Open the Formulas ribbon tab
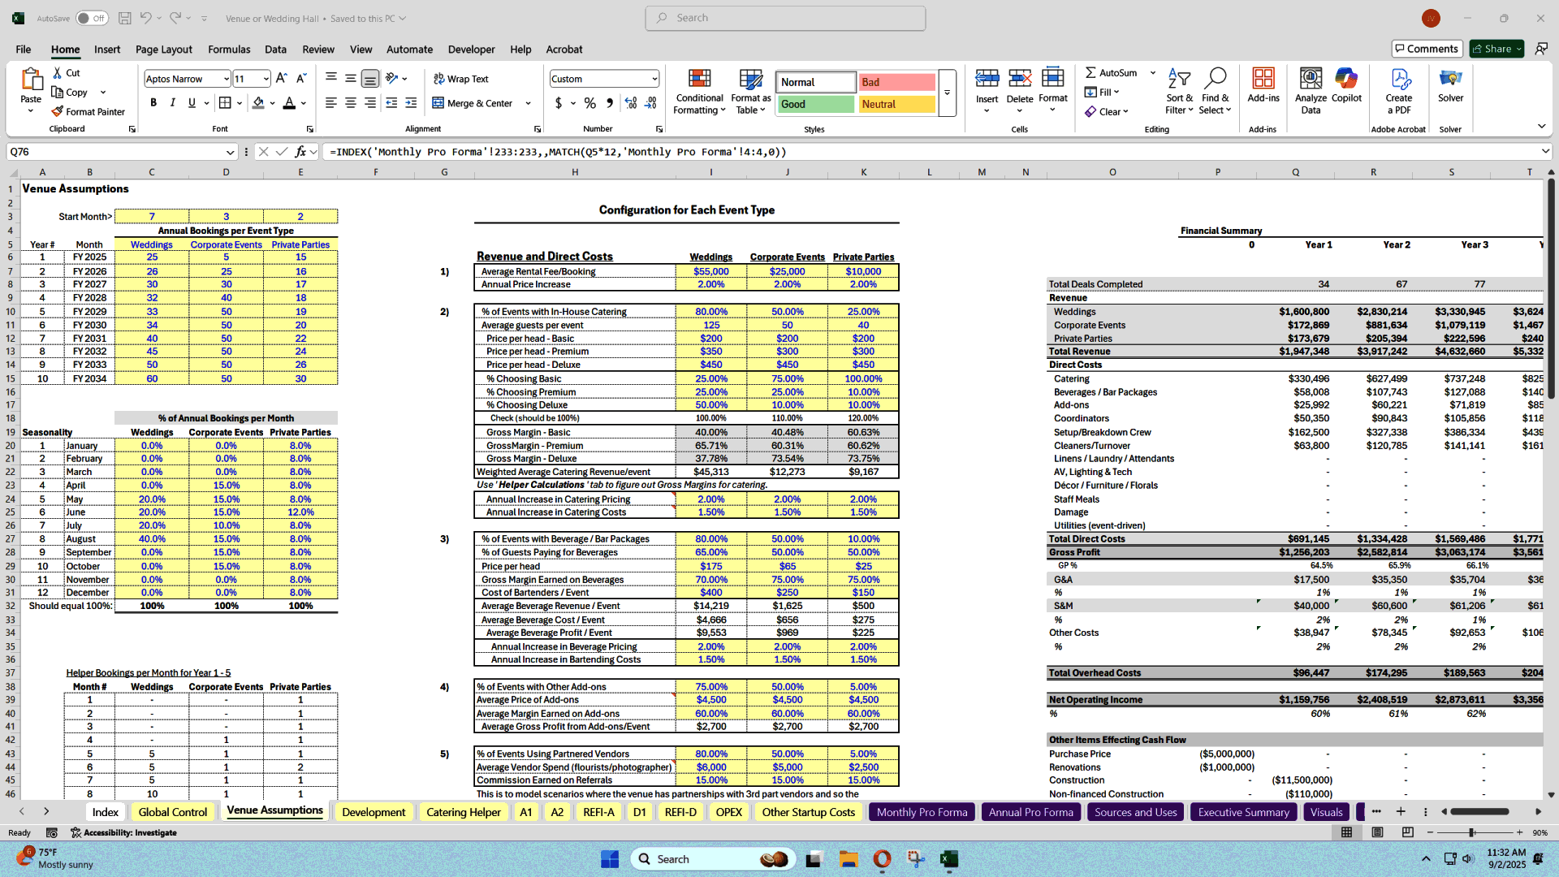 point(229,50)
